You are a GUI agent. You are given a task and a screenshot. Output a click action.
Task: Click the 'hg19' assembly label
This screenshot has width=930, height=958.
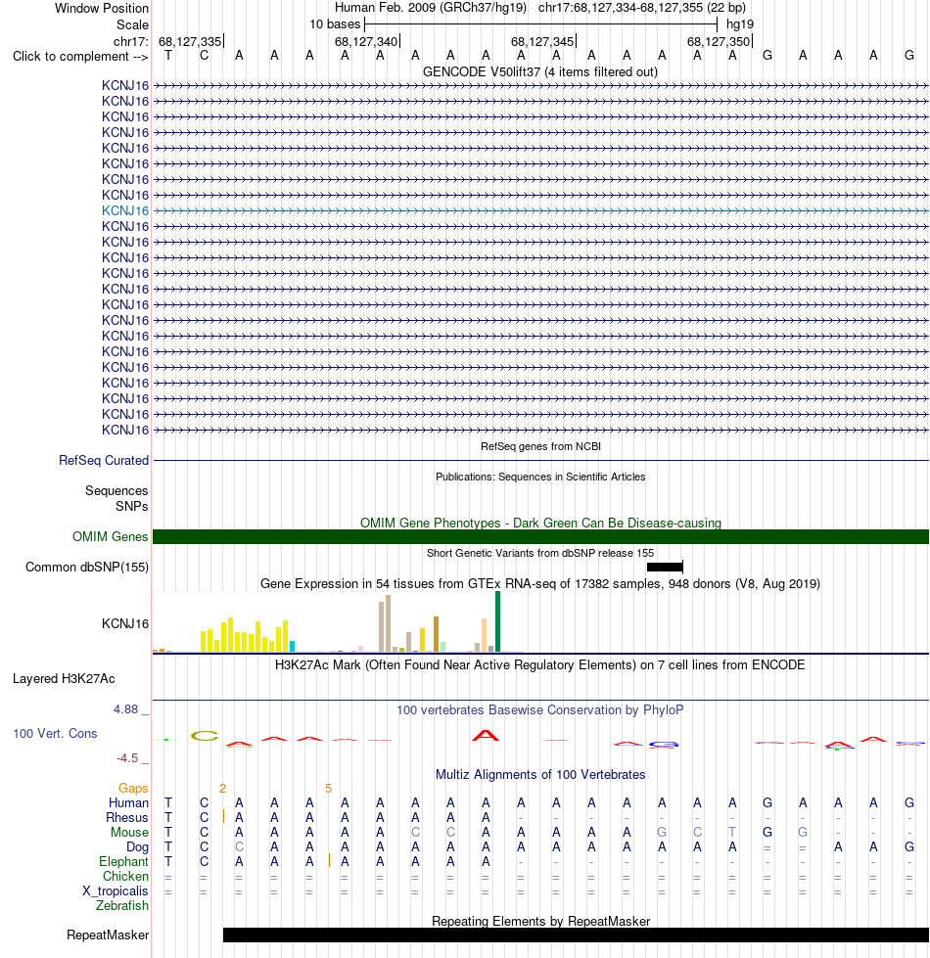coord(740,24)
